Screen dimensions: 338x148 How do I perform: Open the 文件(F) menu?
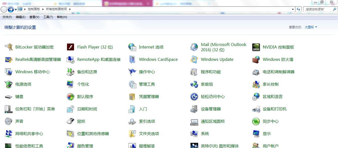coord(7,17)
